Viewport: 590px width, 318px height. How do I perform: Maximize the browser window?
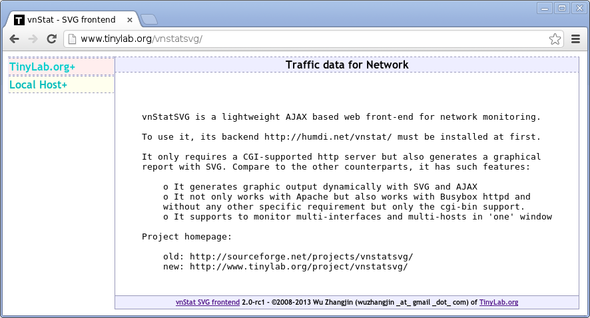(x=561, y=8)
